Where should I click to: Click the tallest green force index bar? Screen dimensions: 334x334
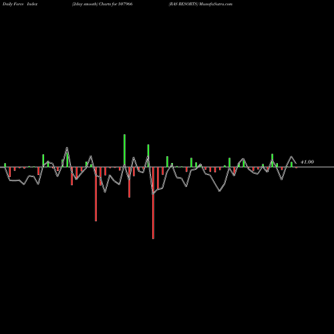point(124,150)
